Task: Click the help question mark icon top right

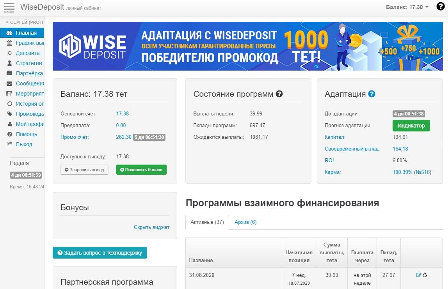Action: pyautogui.click(x=440, y=7)
